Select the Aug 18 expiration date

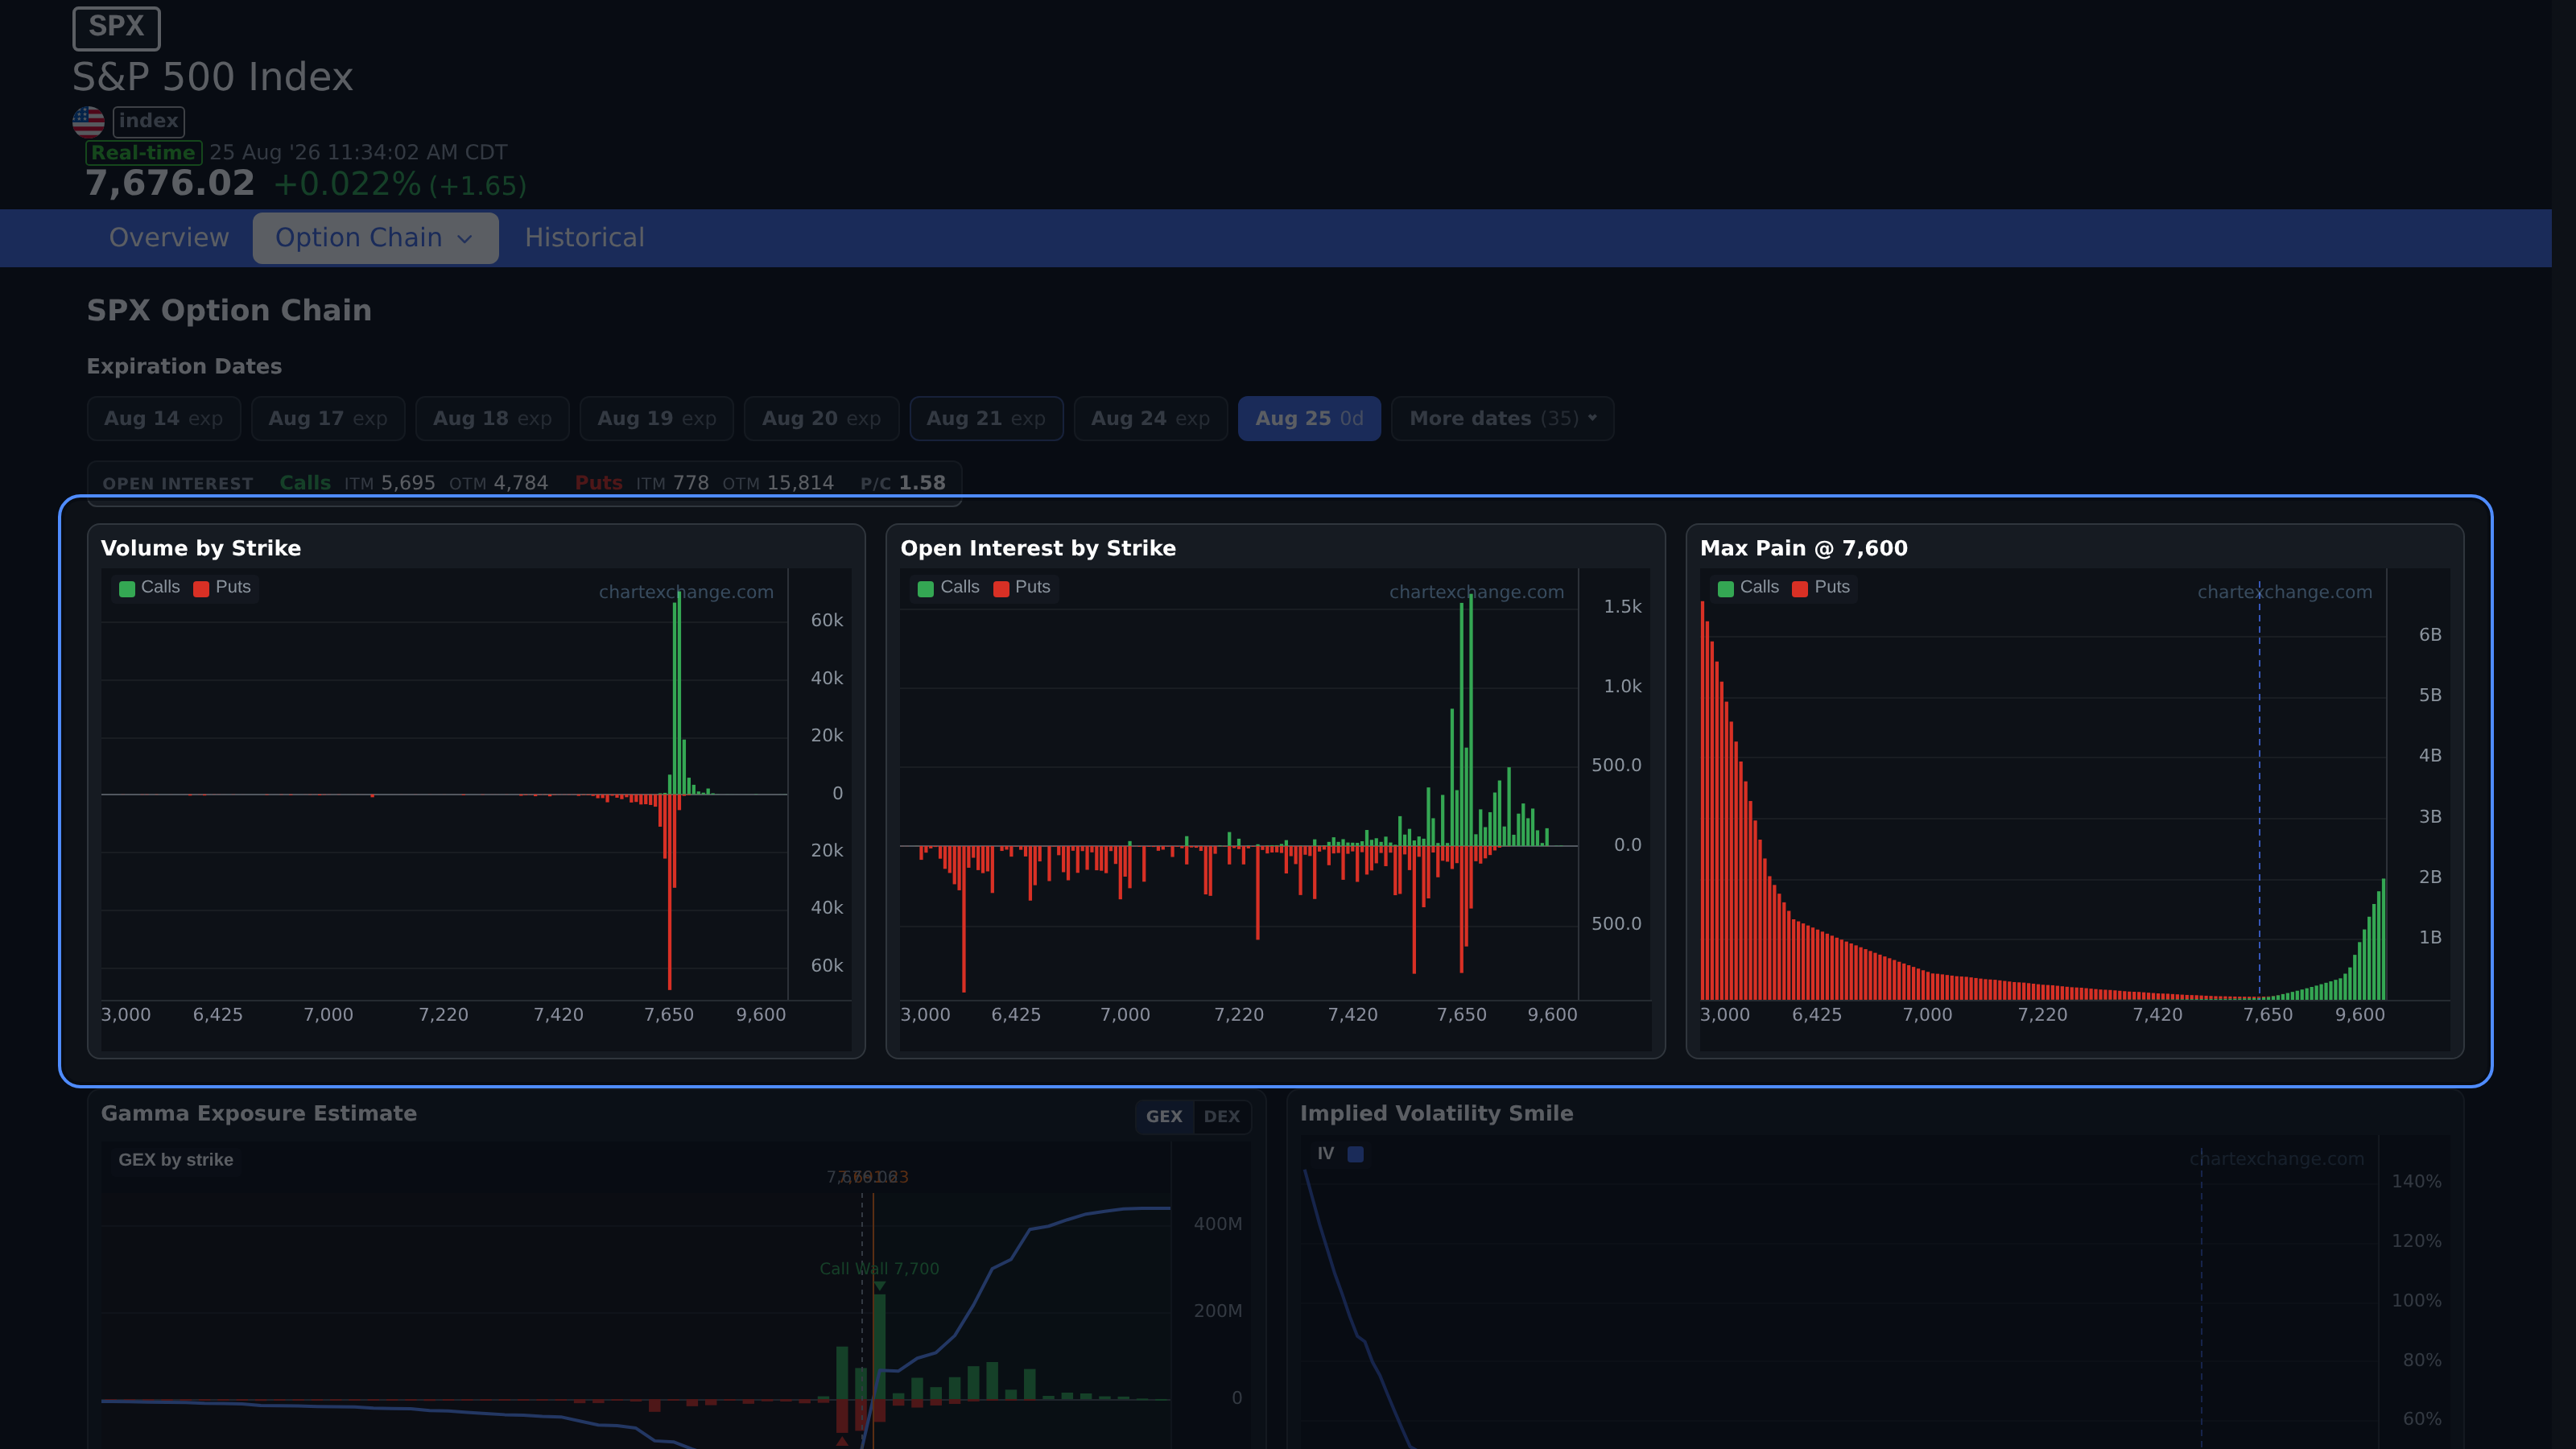pos(492,419)
